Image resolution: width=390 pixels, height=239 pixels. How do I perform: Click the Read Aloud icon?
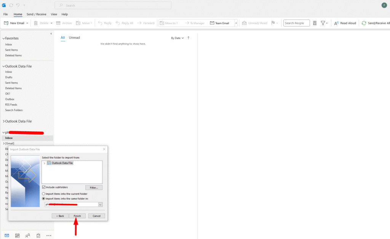336,23
